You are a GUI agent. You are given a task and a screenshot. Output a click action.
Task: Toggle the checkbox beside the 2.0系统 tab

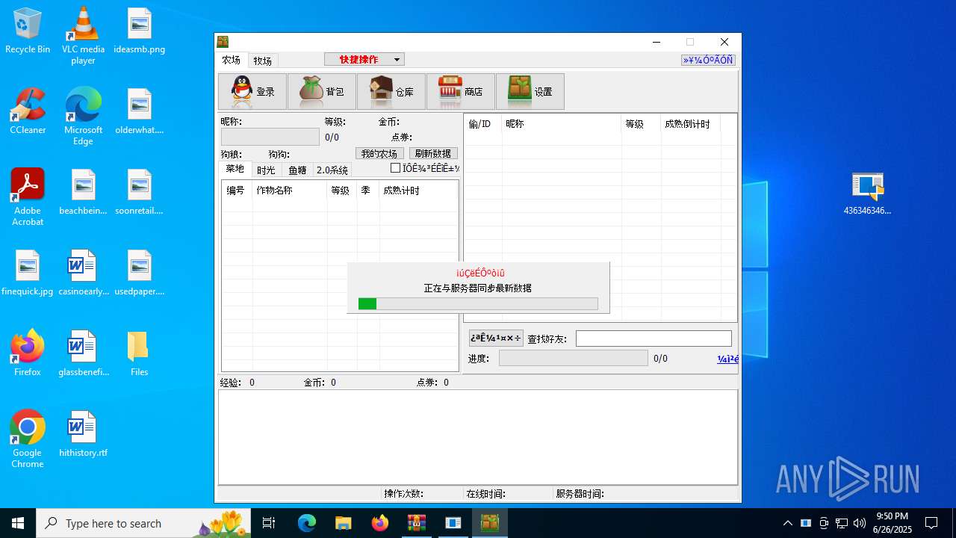396,168
